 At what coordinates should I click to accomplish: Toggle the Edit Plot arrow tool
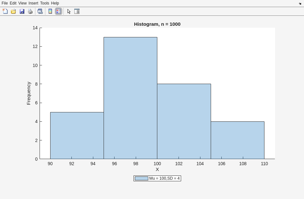point(69,11)
